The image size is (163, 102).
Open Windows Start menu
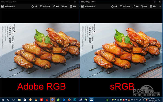[x=2, y=100]
